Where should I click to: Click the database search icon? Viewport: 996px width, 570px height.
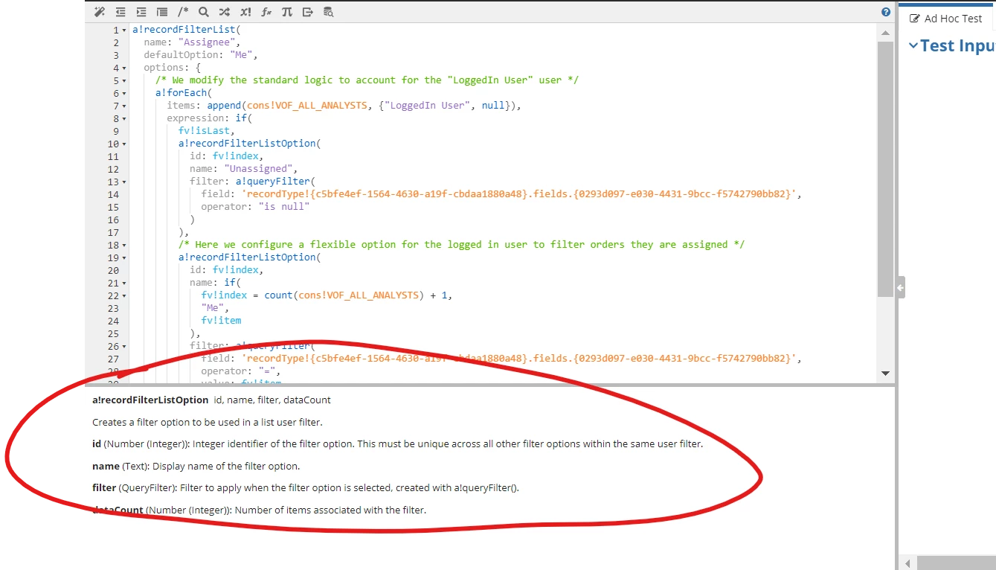pyautogui.click(x=329, y=12)
